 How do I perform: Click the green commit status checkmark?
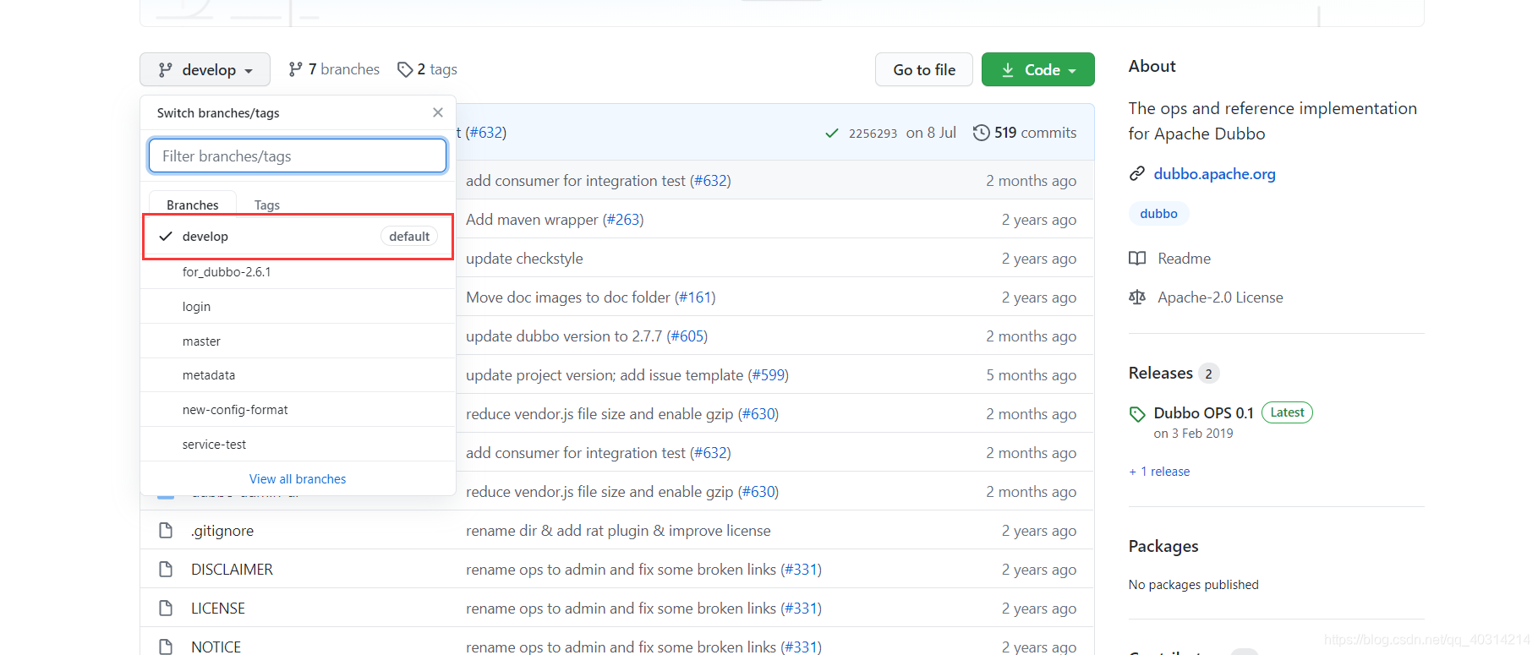(x=832, y=133)
